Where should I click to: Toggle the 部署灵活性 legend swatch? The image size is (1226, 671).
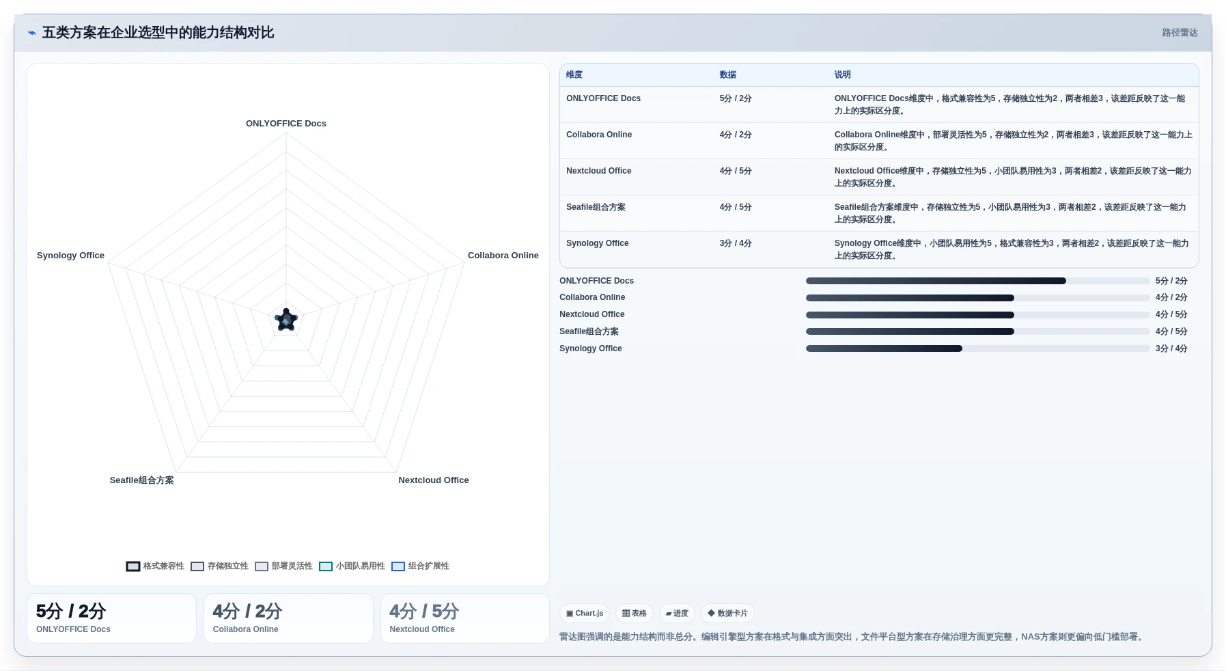[262, 566]
